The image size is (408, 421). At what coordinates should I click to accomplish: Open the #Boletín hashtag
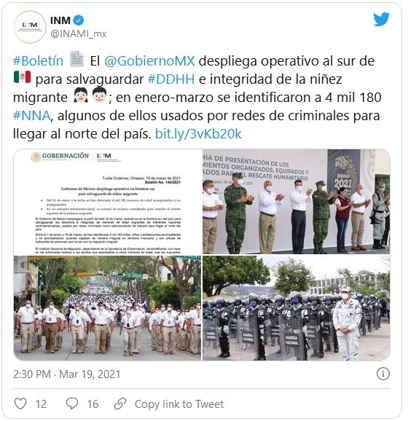(38, 61)
